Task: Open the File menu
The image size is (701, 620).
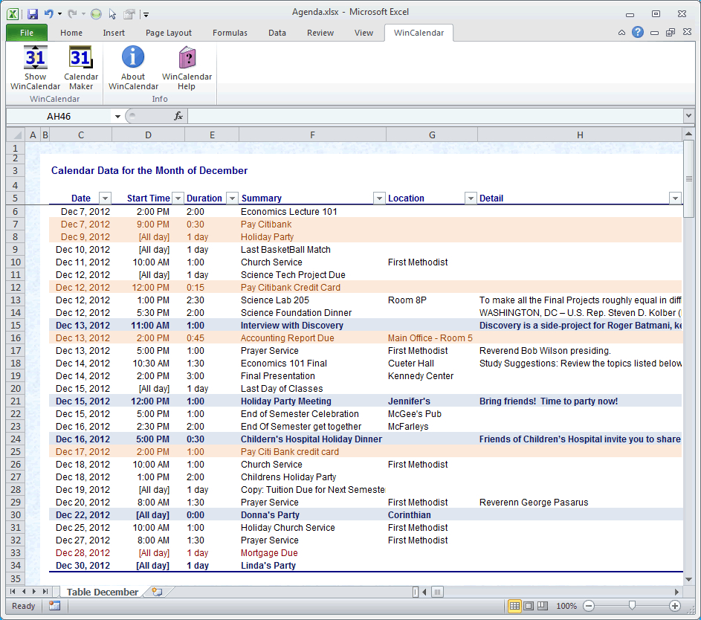Action: pyautogui.click(x=26, y=33)
